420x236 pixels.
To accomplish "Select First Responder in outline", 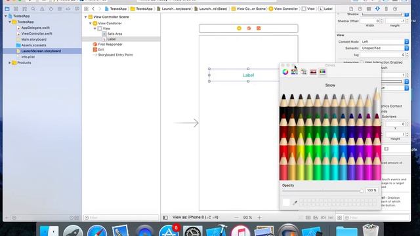I will pyautogui.click(x=110, y=45).
